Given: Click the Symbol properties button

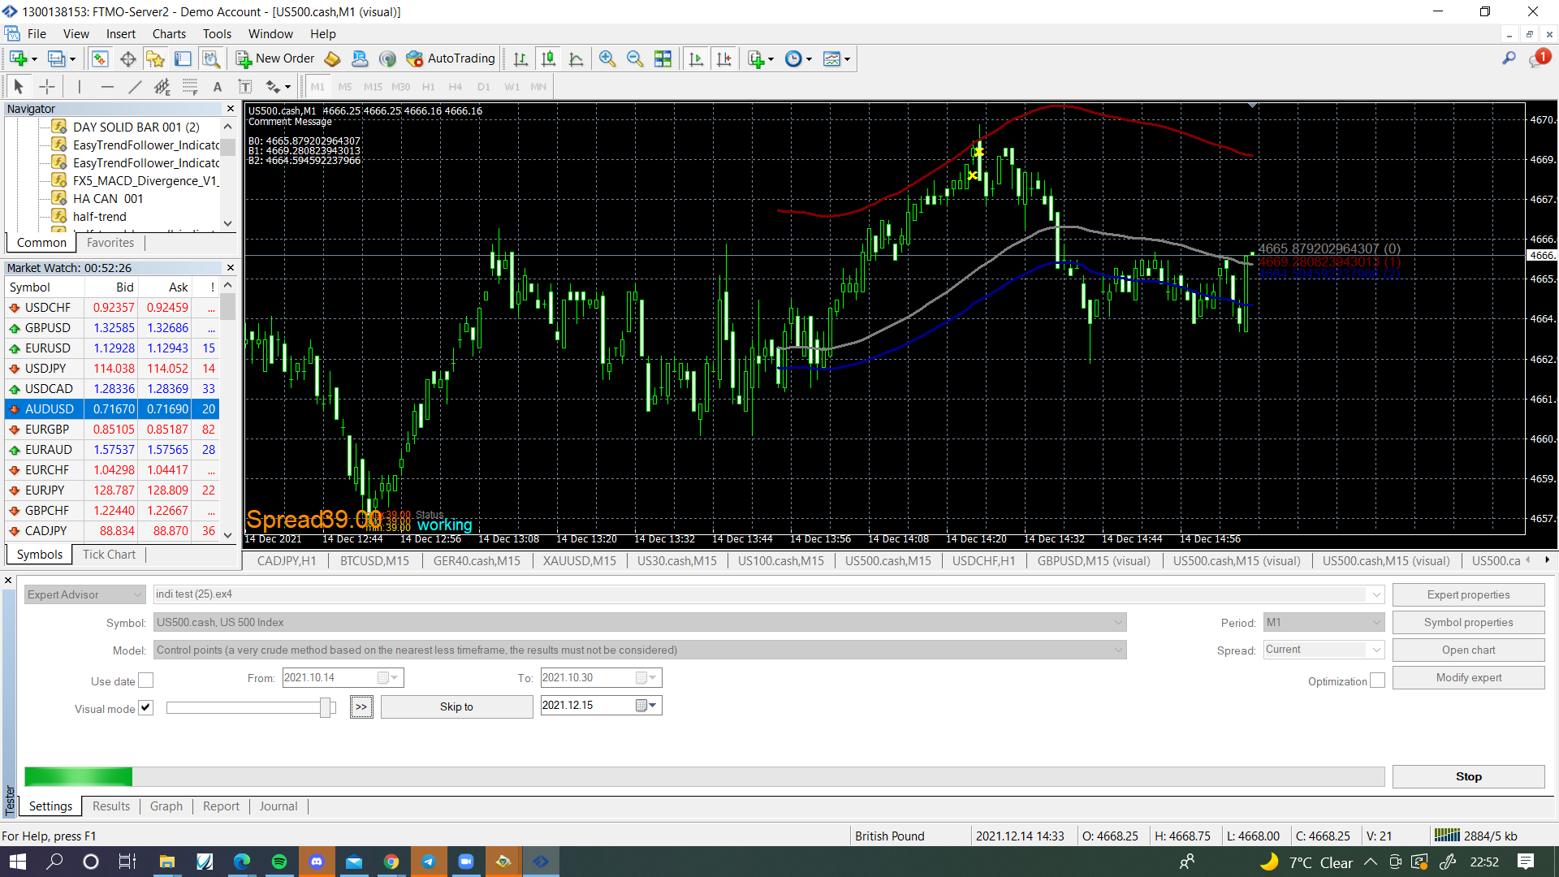Looking at the screenshot, I should click(x=1468, y=622).
